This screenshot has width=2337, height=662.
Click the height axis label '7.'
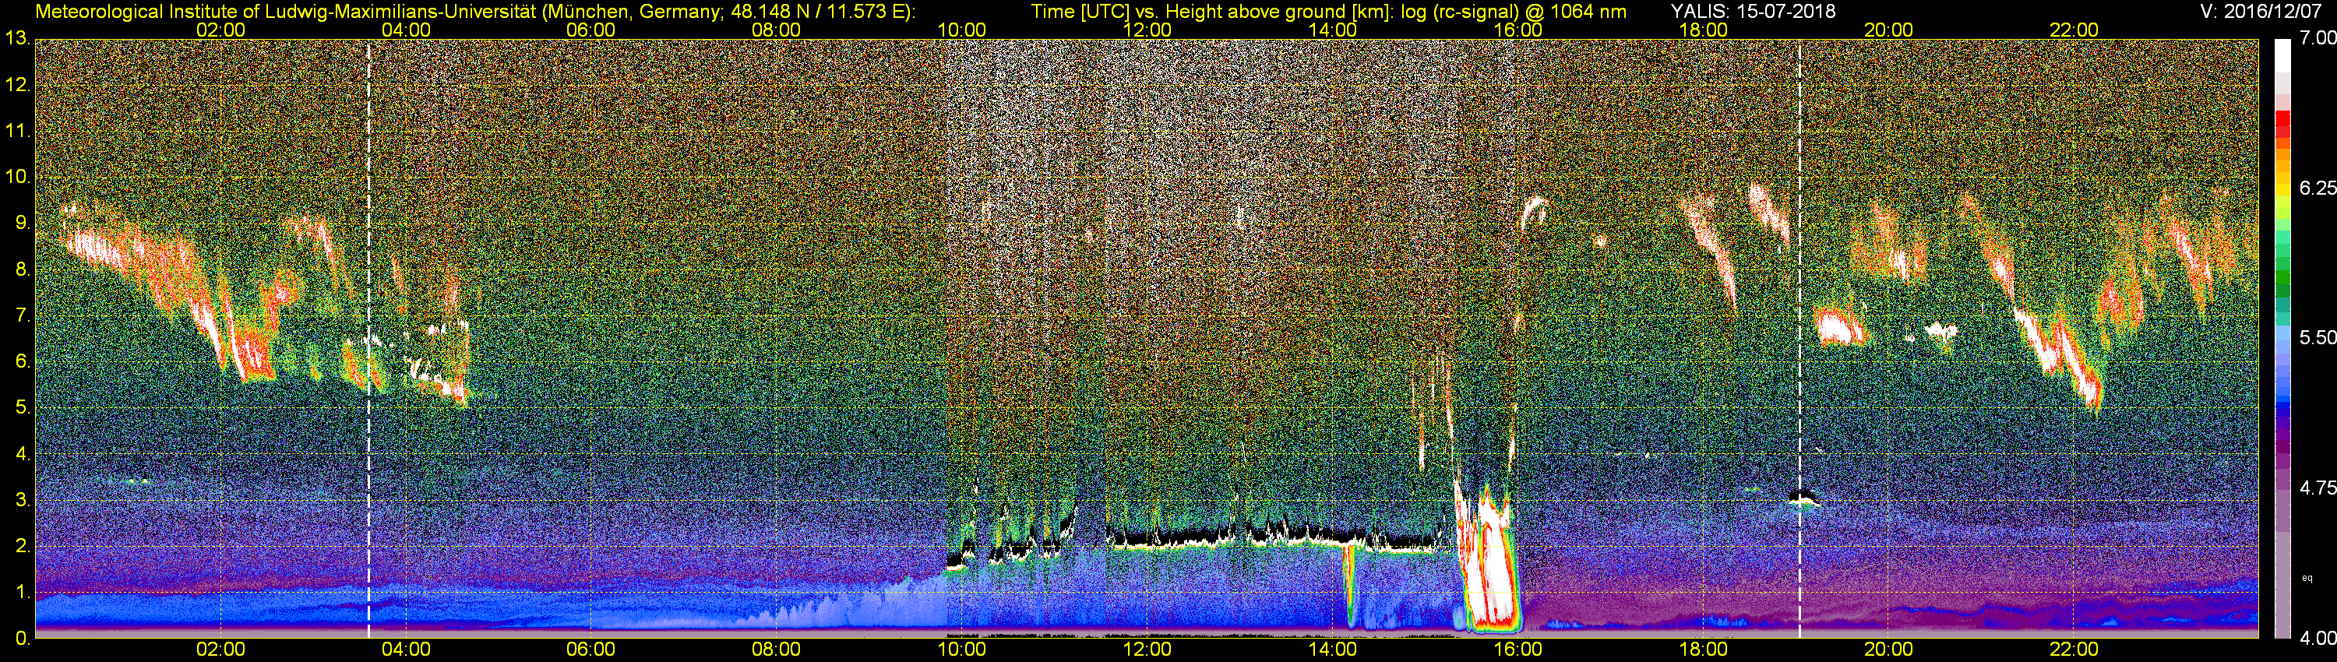click(22, 315)
